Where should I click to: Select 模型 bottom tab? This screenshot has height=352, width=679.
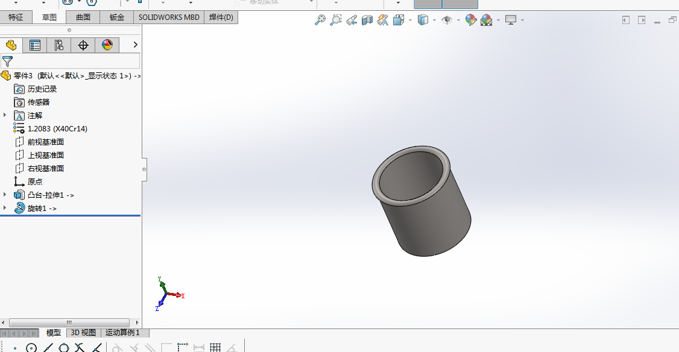pos(54,333)
